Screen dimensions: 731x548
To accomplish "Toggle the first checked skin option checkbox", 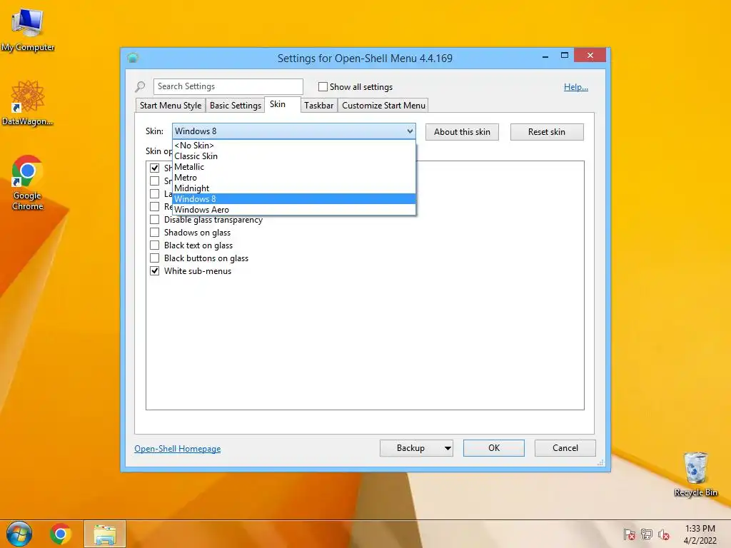I will pos(154,168).
